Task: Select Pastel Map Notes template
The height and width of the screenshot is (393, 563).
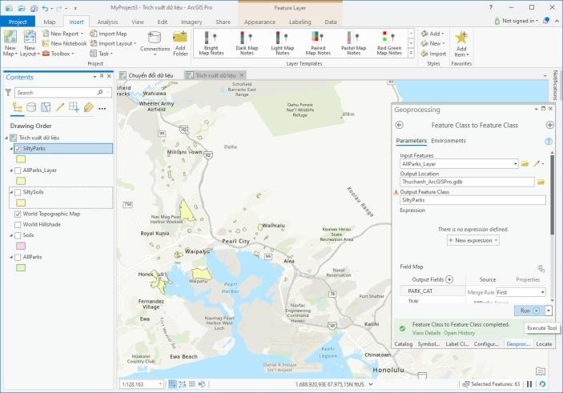Action: 354,43
